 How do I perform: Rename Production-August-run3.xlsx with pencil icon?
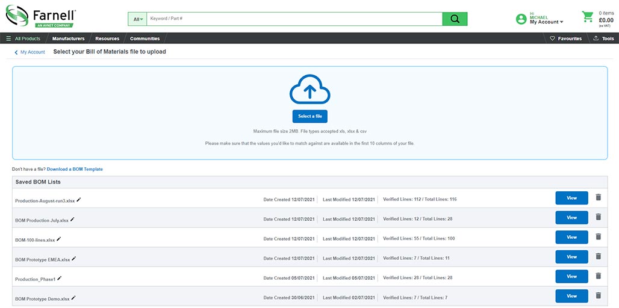pos(78,200)
